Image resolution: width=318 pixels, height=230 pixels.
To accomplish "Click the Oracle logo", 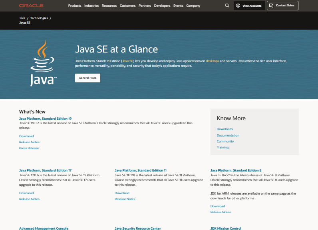I will tap(31, 6).
